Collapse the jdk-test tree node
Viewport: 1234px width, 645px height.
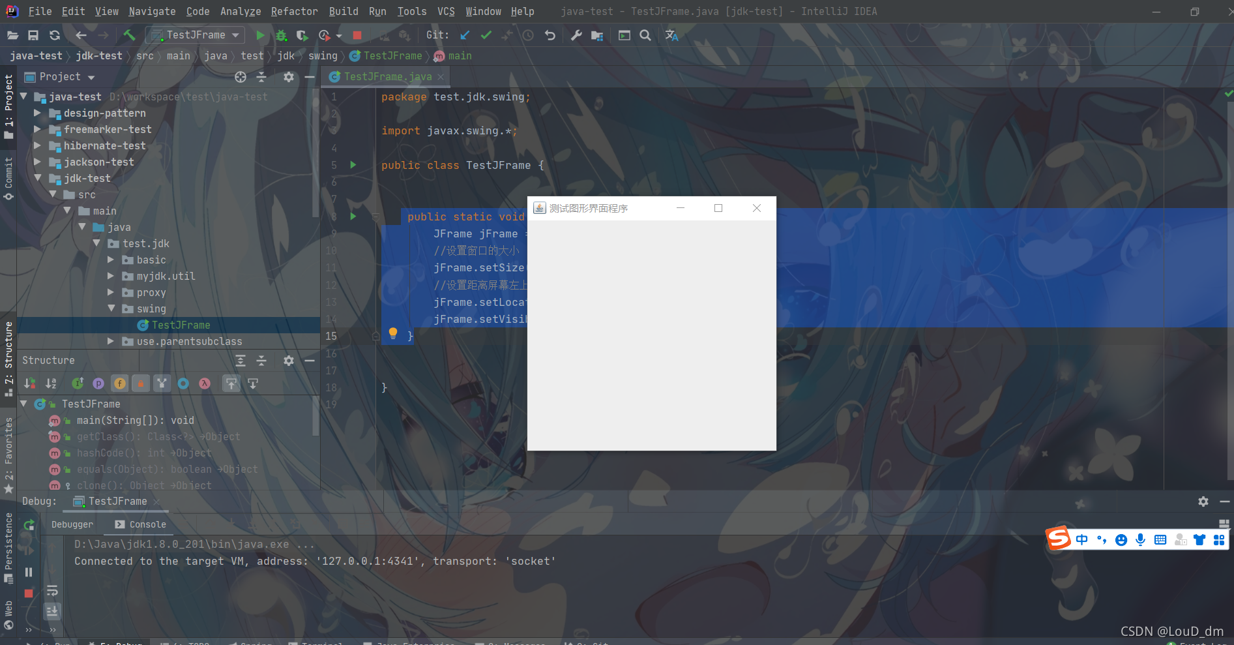click(38, 178)
